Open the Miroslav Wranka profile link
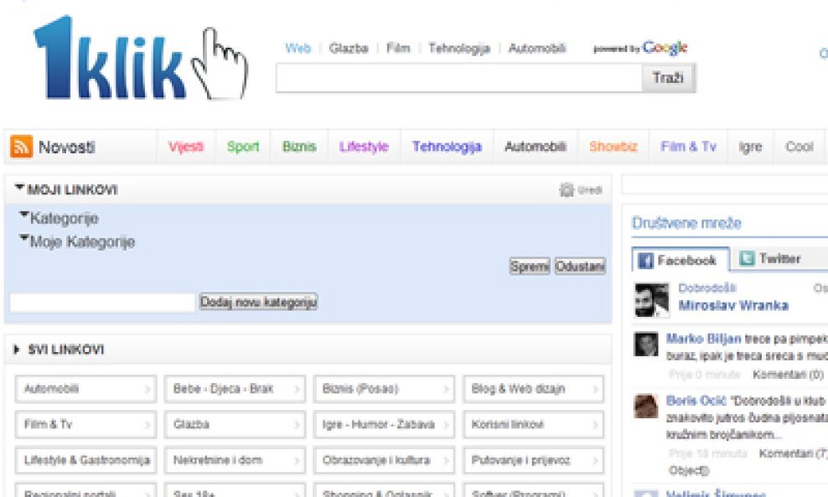 [x=733, y=305]
